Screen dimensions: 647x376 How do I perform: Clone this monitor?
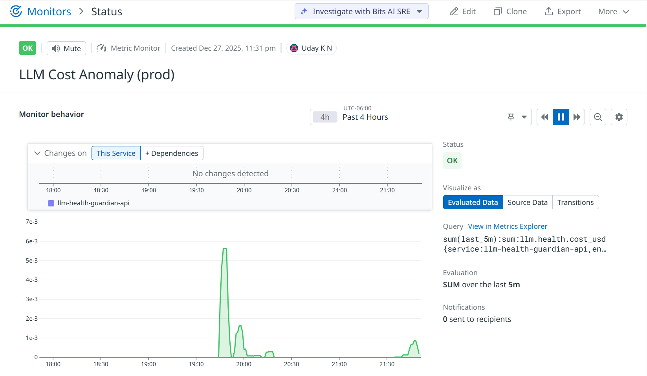510,11
